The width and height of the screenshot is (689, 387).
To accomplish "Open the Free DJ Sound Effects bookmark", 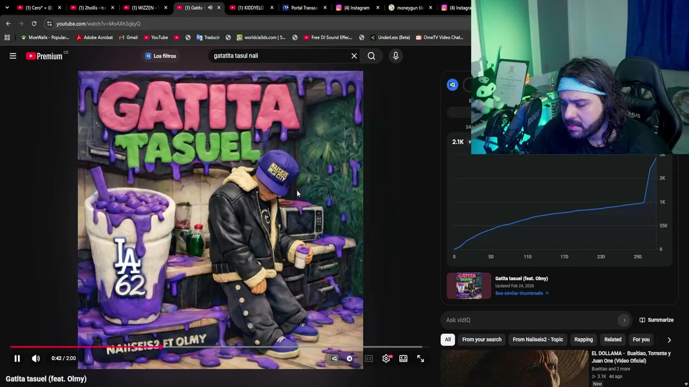I will coord(328,38).
